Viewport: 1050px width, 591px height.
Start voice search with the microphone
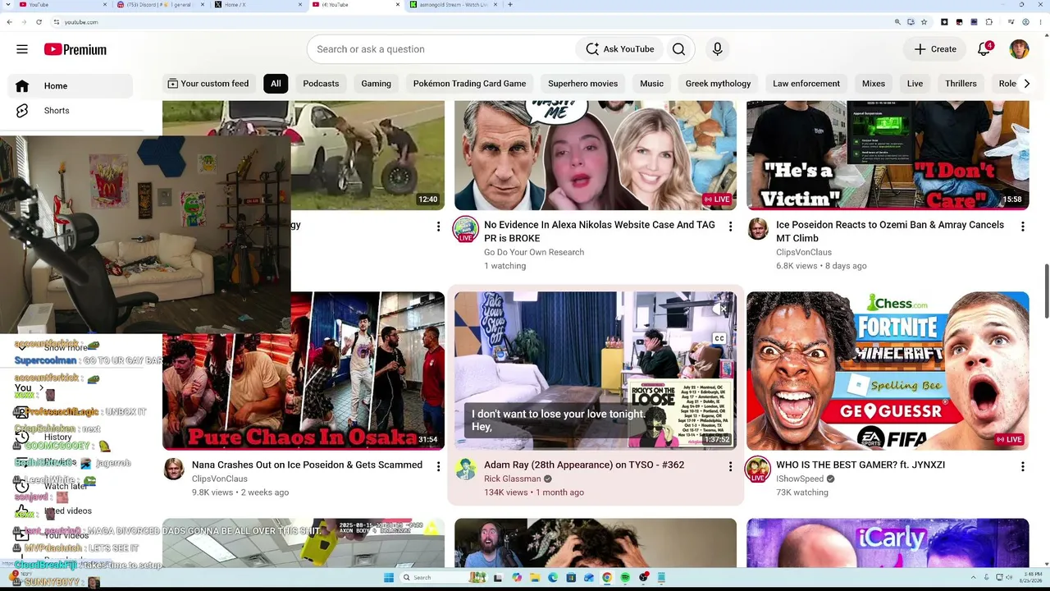pyautogui.click(x=717, y=49)
